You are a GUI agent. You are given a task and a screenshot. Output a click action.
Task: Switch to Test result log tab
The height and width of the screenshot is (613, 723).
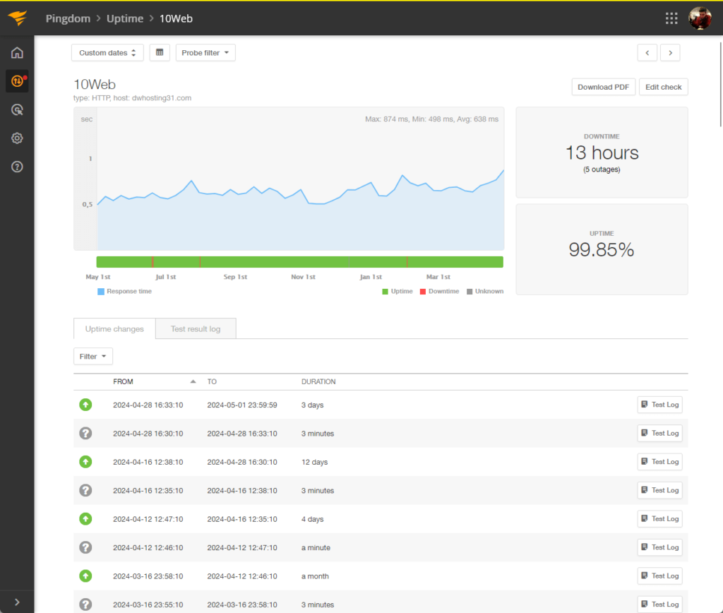click(x=196, y=329)
